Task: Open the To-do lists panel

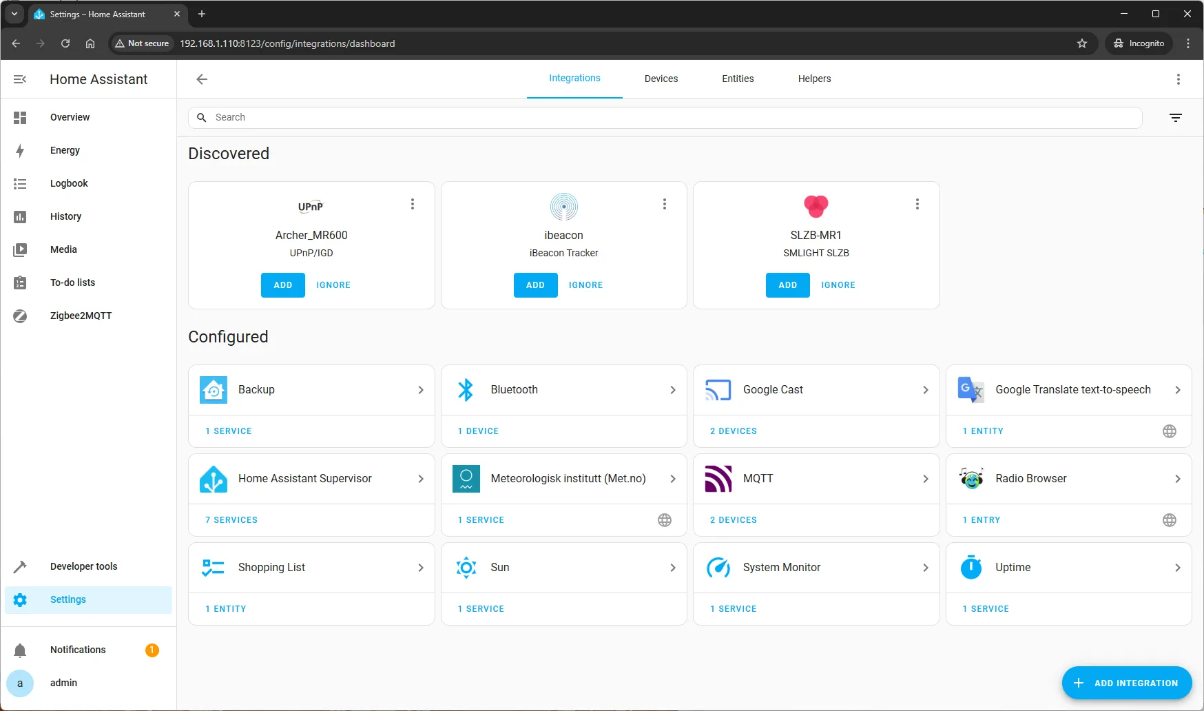Action: (x=72, y=282)
